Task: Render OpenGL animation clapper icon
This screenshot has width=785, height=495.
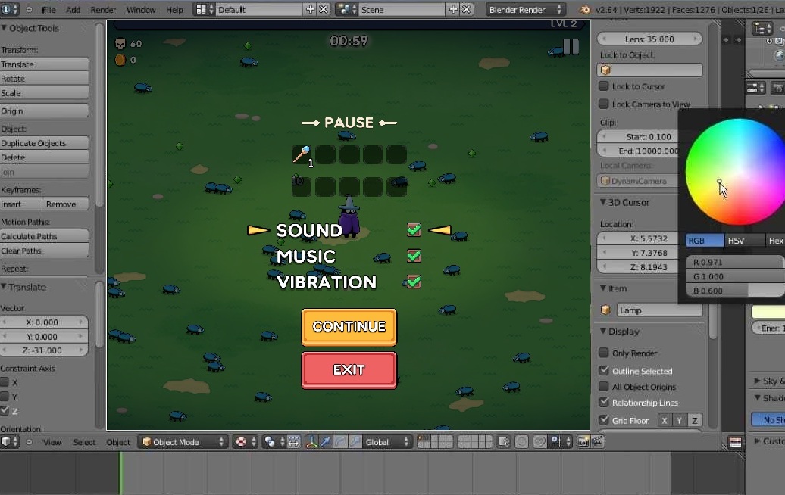Action: [597, 441]
